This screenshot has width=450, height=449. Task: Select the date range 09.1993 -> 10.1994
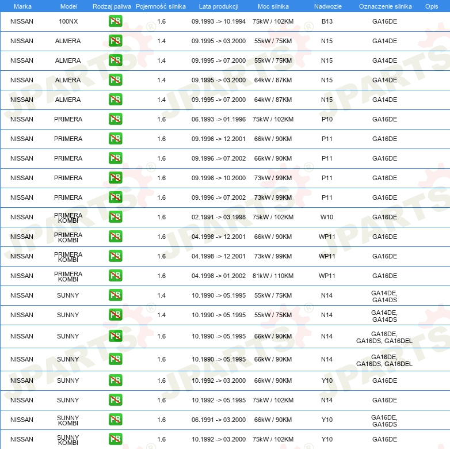(219, 21)
